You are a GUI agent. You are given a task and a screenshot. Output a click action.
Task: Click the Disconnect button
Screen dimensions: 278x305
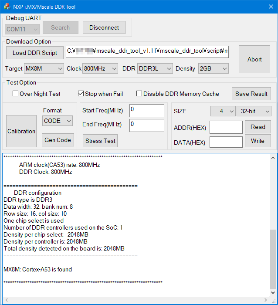(x=104, y=27)
